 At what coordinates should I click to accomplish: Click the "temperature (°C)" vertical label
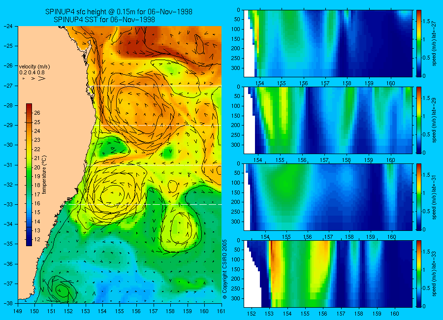click(x=44, y=174)
